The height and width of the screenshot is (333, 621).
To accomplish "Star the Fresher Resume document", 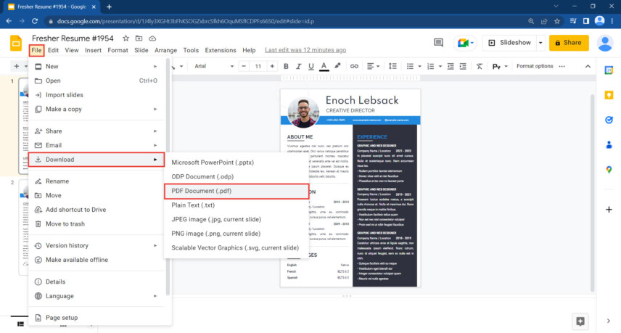I will (126, 38).
